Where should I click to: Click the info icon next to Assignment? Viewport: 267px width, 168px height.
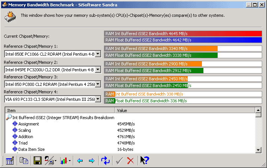tap(15, 124)
